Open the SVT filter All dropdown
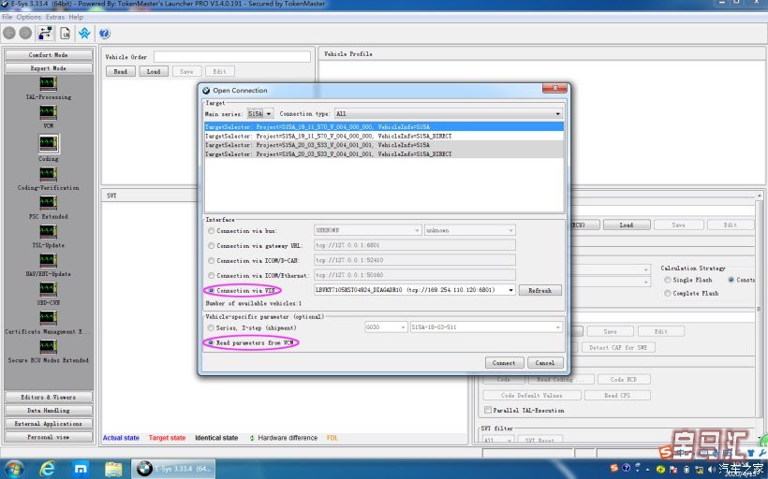Screen dimensions: 768x479 pos(497,440)
